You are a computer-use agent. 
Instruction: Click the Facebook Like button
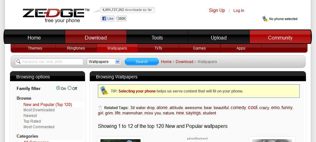tap(108, 18)
